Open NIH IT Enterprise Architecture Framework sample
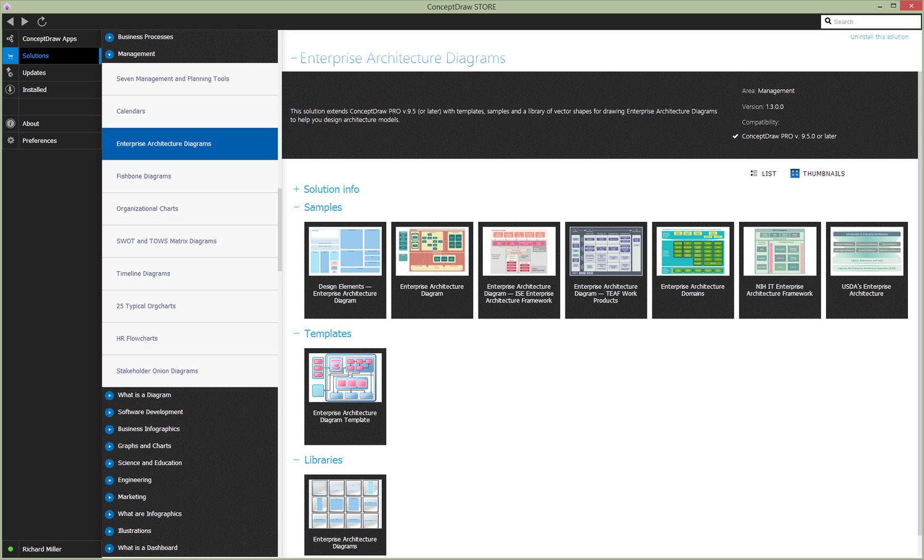924x560 pixels. (x=780, y=270)
